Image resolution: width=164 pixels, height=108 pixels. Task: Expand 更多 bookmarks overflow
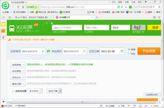[159, 12]
